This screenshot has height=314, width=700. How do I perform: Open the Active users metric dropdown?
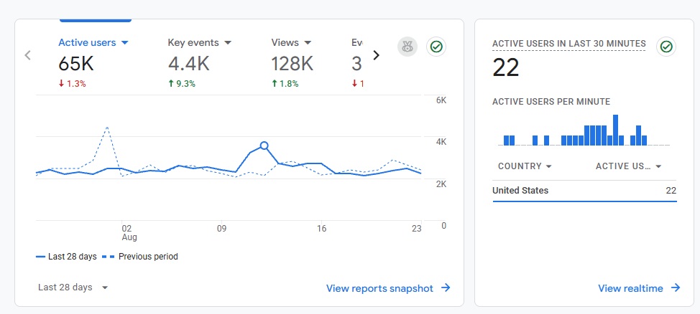[x=125, y=43]
